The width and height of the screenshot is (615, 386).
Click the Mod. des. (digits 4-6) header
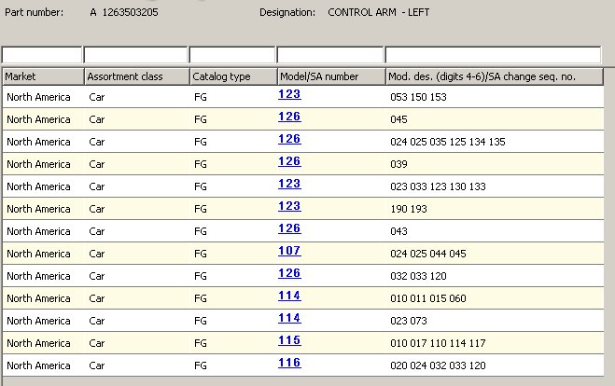tap(495, 76)
